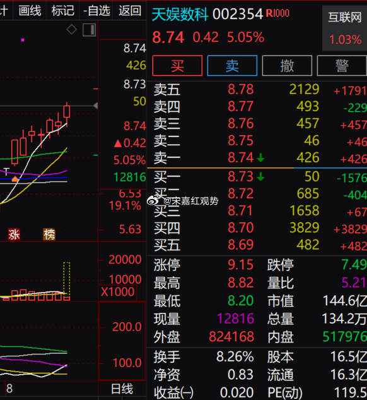This screenshot has width=367, height=400.
Task: Click the red up-triangle beside 0.42
Action: coord(118,143)
